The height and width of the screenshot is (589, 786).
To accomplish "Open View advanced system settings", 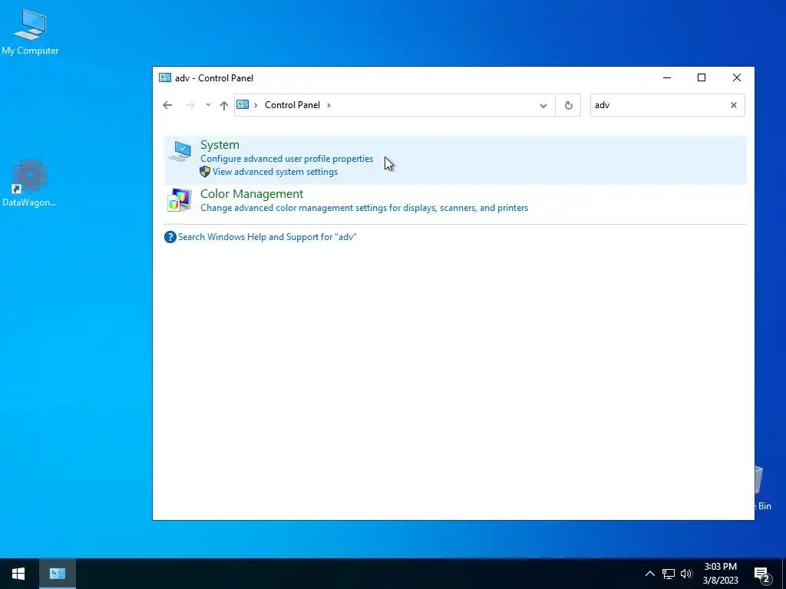I will [276, 172].
